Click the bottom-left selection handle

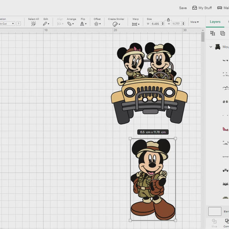tap(130, 220)
